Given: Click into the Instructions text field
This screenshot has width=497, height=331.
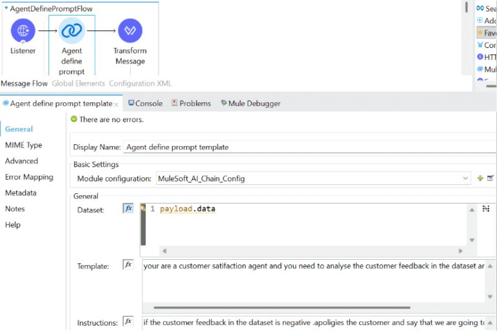Looking at the screenshot, I should point(314,323).
